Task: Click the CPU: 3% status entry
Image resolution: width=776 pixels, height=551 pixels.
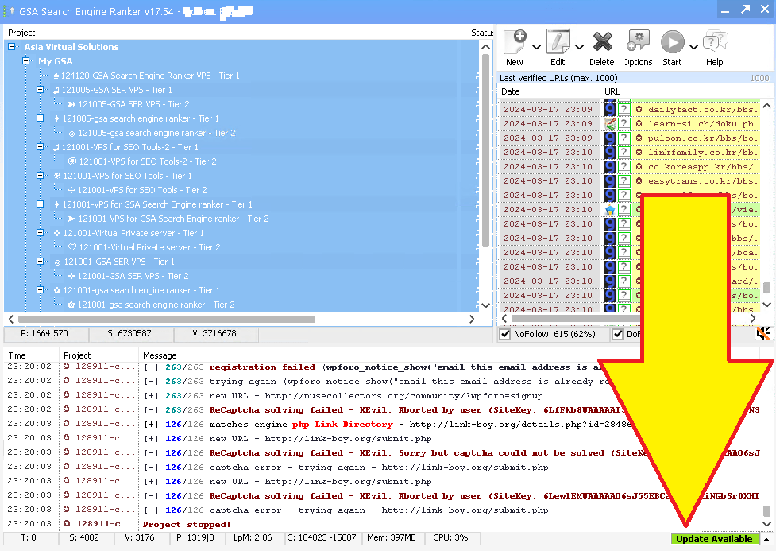Action: click(x=450, y=537)
